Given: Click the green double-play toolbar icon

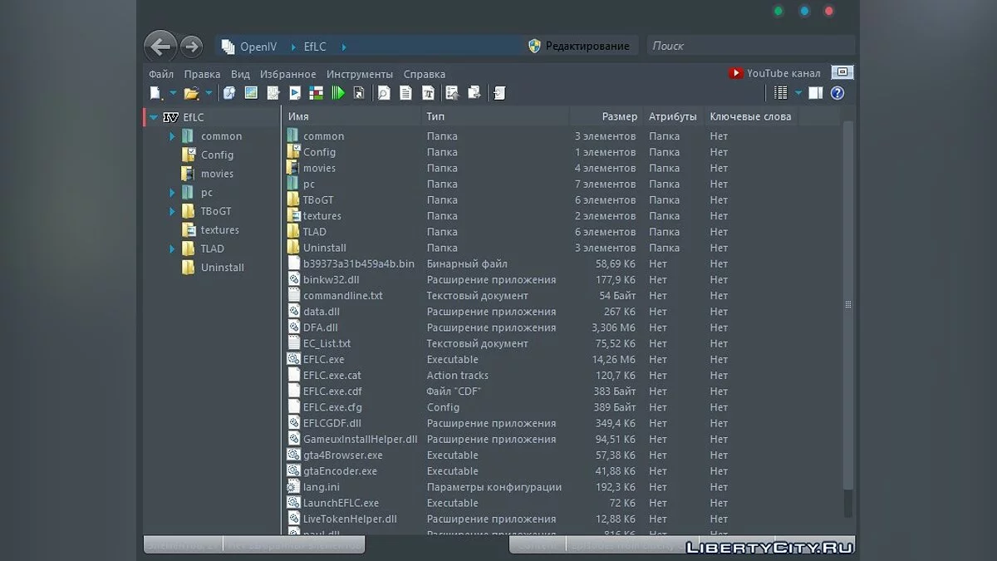Looking at the screenshot, I should pyautogui.click(x=337, y=93).
